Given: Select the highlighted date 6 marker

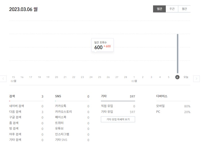Looking at the screenshot, I should point(177,77).
